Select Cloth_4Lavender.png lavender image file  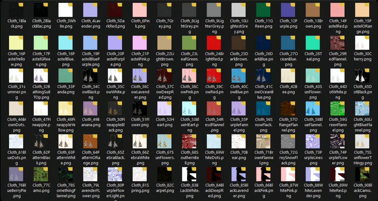pos(90,10)
